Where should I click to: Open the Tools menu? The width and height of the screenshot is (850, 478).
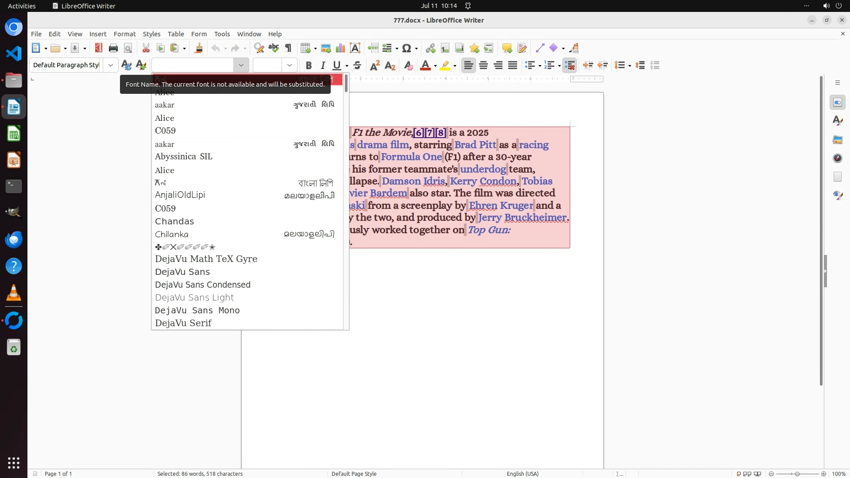point(222,34)
